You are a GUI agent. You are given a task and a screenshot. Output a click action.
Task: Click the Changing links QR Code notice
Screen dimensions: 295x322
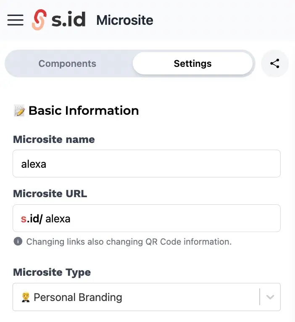tap(129, 242)
